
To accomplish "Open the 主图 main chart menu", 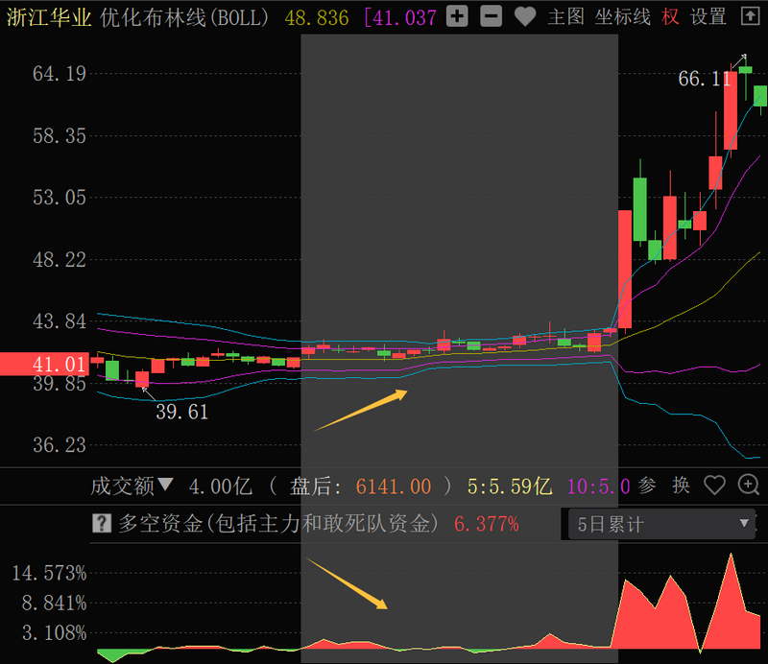I will click(x=565, y=17).
